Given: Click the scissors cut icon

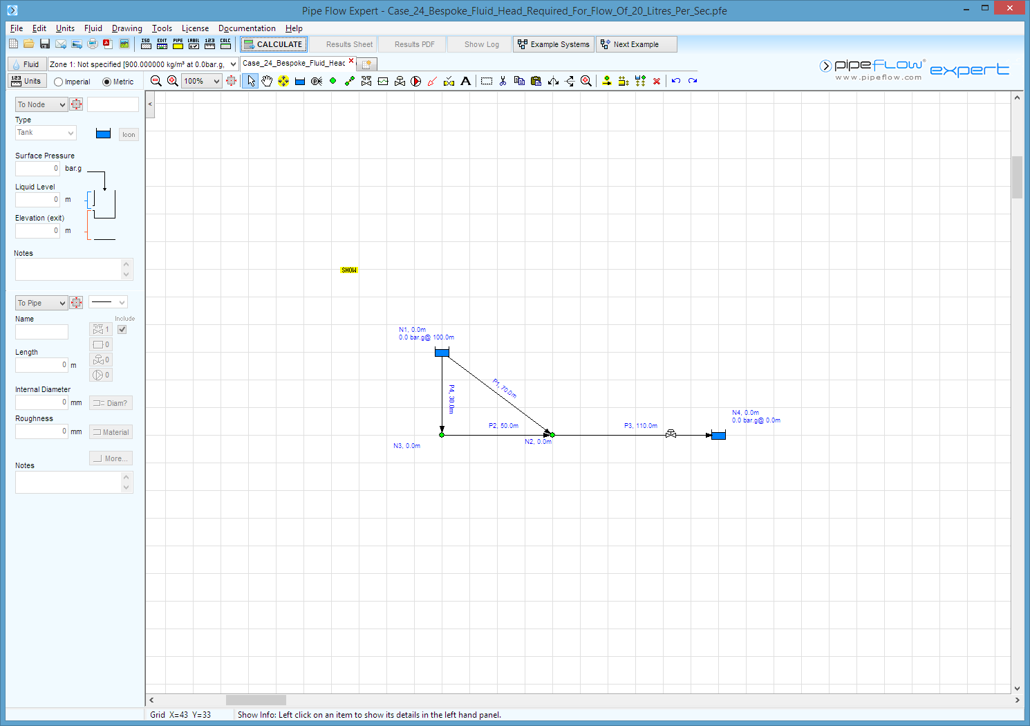Looking at the screenshot, I should click(503, 81).
